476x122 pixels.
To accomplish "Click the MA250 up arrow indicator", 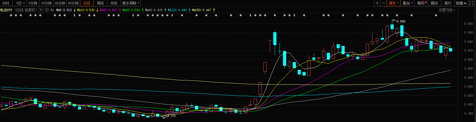I will tap(214, 10).
